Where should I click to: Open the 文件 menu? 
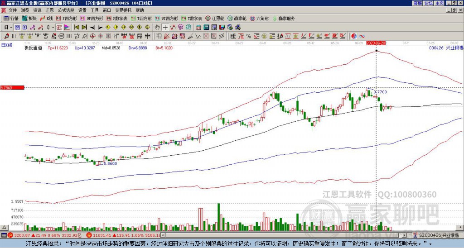[13, 10]
